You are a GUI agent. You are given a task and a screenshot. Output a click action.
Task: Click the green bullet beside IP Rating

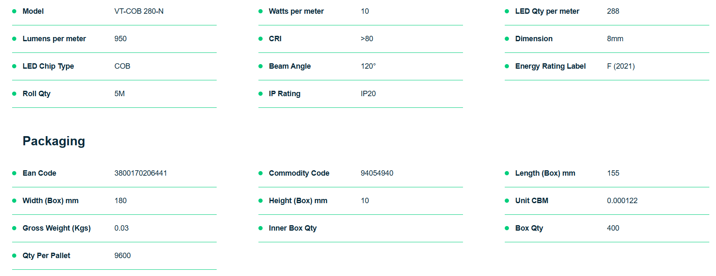261,94
